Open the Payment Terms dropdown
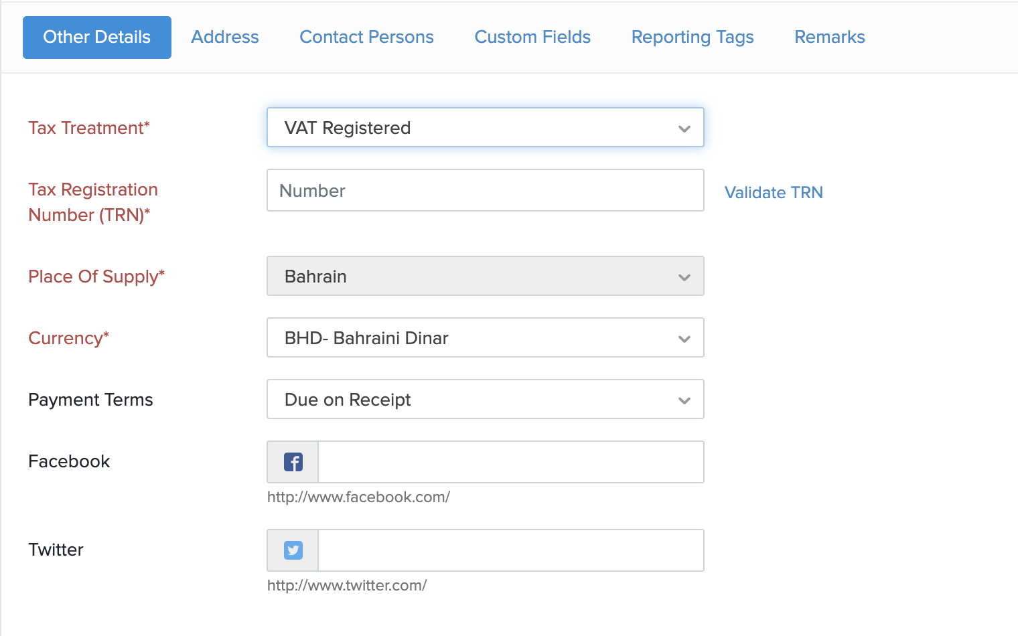This screenshot has height=636, width=1018. click(484, 399)
